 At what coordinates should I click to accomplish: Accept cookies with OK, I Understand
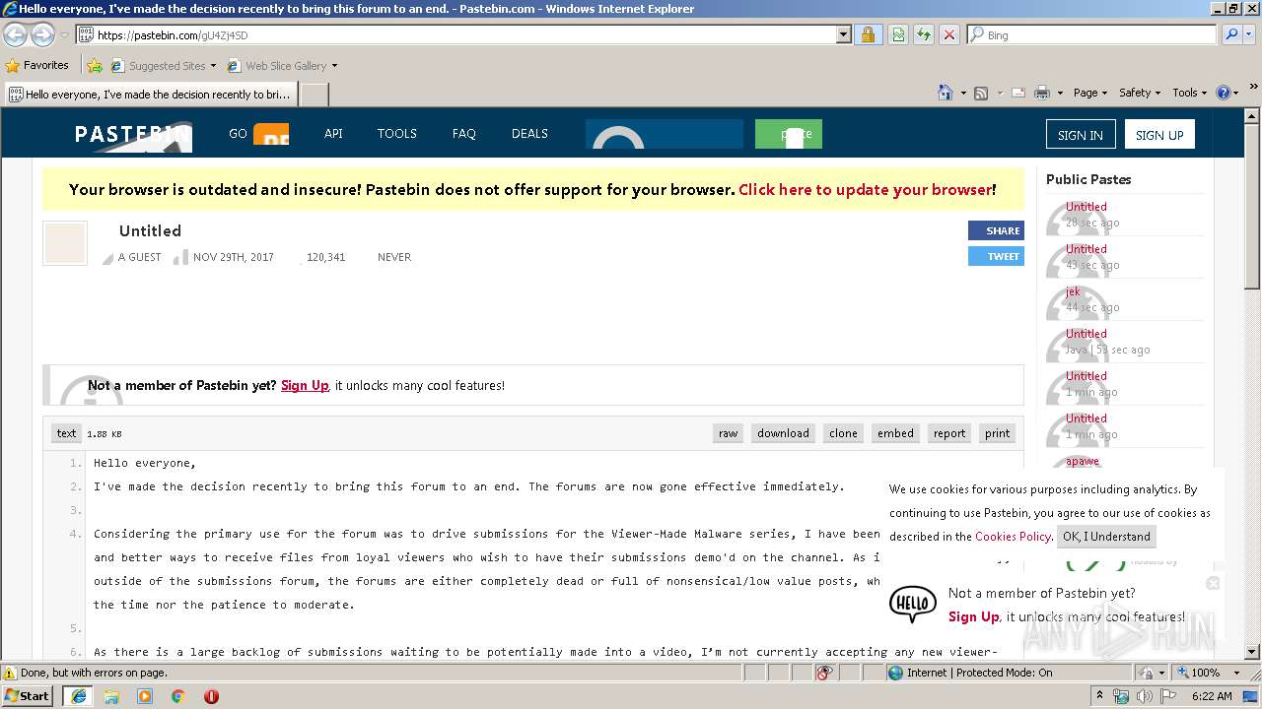pos(1106,537)
